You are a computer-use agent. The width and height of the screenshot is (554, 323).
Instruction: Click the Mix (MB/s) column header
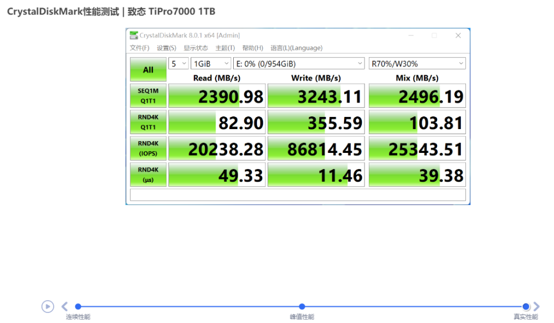[417, 78]
